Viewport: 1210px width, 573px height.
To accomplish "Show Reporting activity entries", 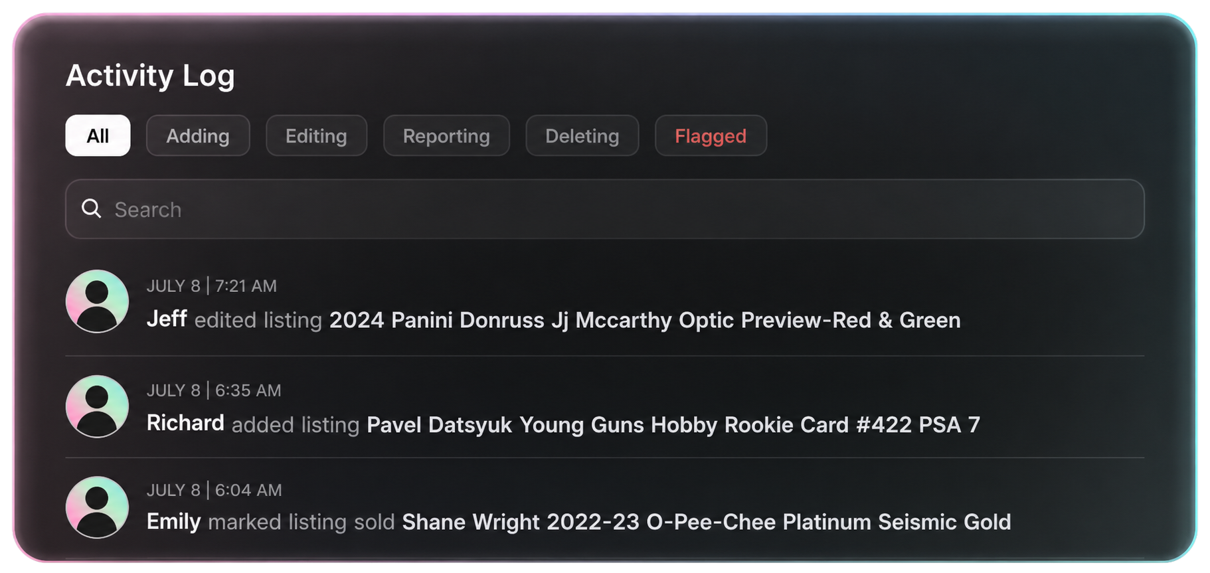I will (x=446, y=135).
